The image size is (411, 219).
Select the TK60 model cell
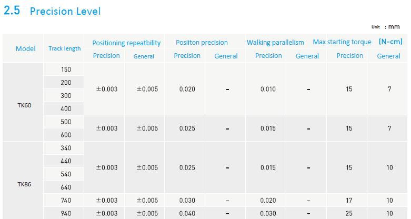24,105
